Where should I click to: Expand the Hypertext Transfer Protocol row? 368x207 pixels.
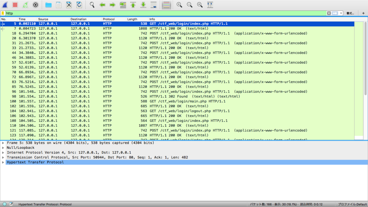point(3,162)
